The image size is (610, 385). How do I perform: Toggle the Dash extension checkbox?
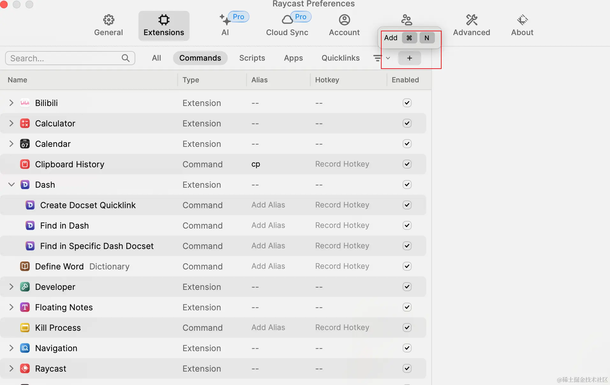pyautogui.click(x=407, y=185)
